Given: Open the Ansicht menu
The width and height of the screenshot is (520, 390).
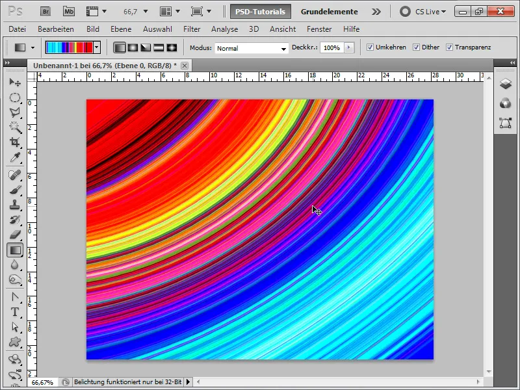Looking at the screenshot, I should (283, 29).
